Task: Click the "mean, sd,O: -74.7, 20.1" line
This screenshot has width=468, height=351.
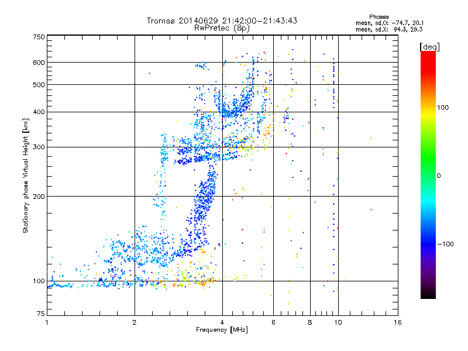Action: point(390,23)
